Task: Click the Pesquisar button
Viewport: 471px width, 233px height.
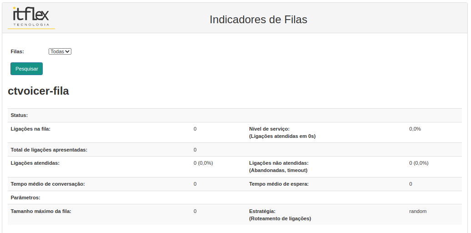Action: tap(27, 69)
